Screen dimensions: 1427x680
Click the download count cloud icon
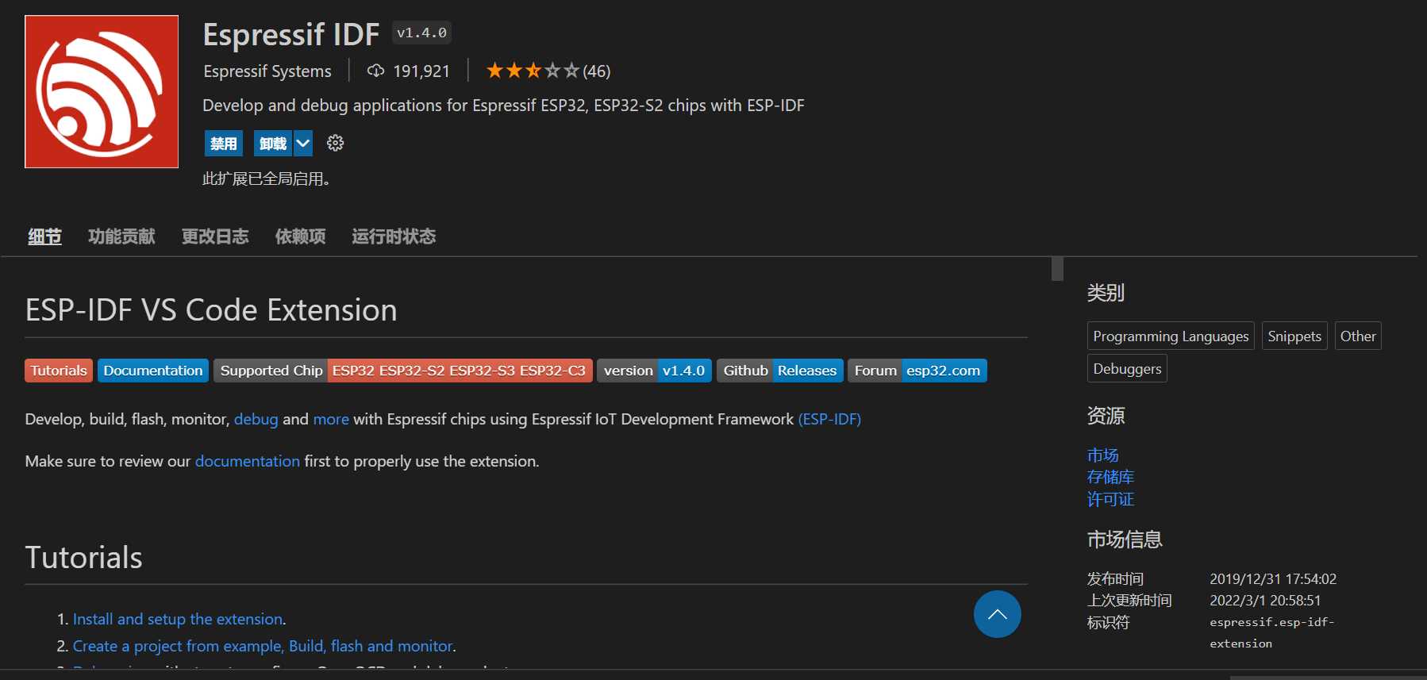coord(375,71)
